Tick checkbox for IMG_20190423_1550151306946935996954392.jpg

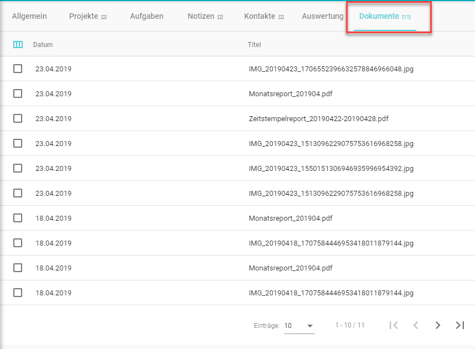coord(18,168)
